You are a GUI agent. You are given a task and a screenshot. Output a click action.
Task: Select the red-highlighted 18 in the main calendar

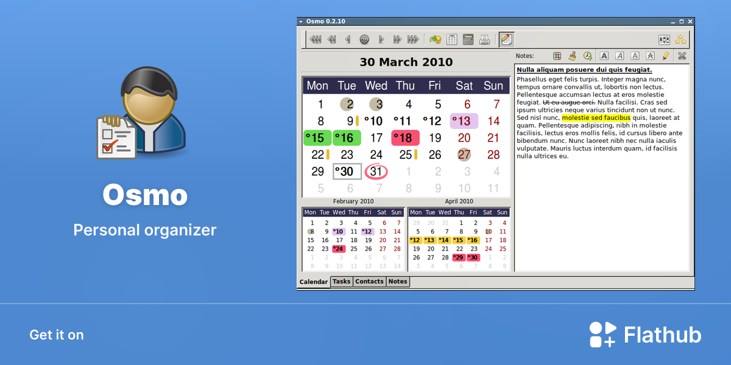click(x=405, y=137)
